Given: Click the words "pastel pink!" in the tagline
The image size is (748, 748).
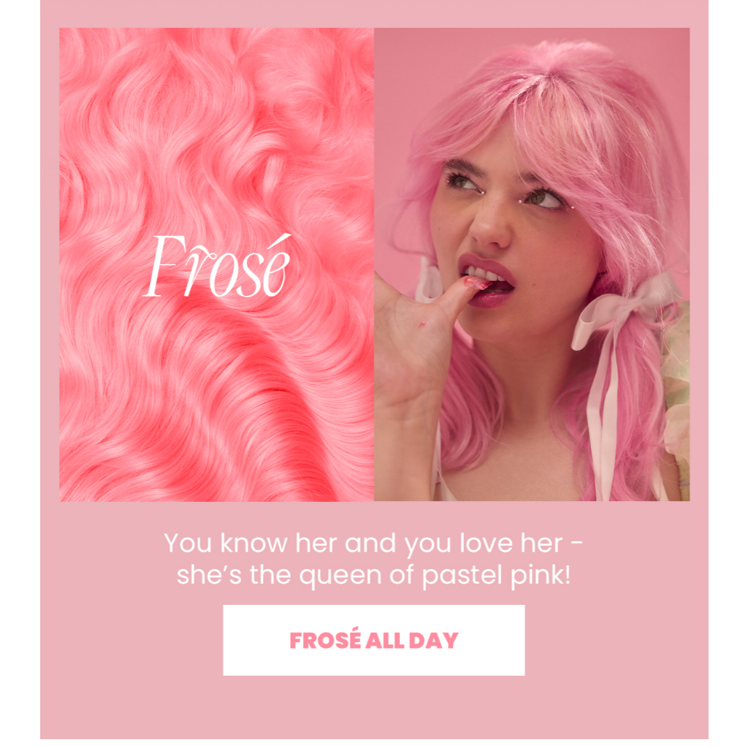Looking at the screenshot, I should click(x=496, y=575).
